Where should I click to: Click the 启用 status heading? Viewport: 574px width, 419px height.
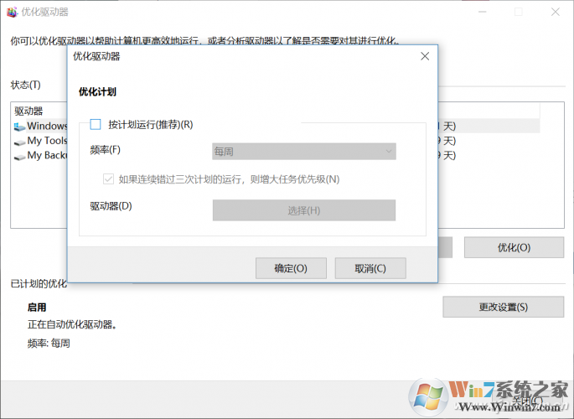tap(37, 308)
